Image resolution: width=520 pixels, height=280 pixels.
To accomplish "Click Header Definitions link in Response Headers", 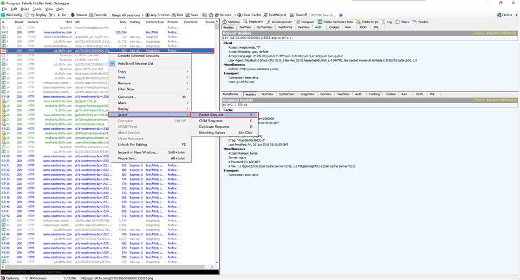I will 500,100.
